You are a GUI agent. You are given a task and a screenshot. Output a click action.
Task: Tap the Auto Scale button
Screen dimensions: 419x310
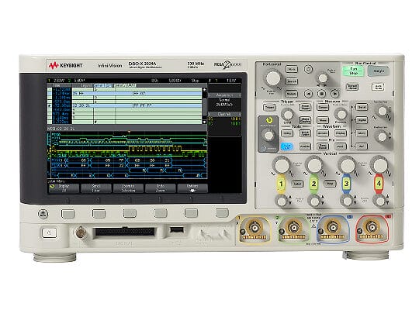378,87
